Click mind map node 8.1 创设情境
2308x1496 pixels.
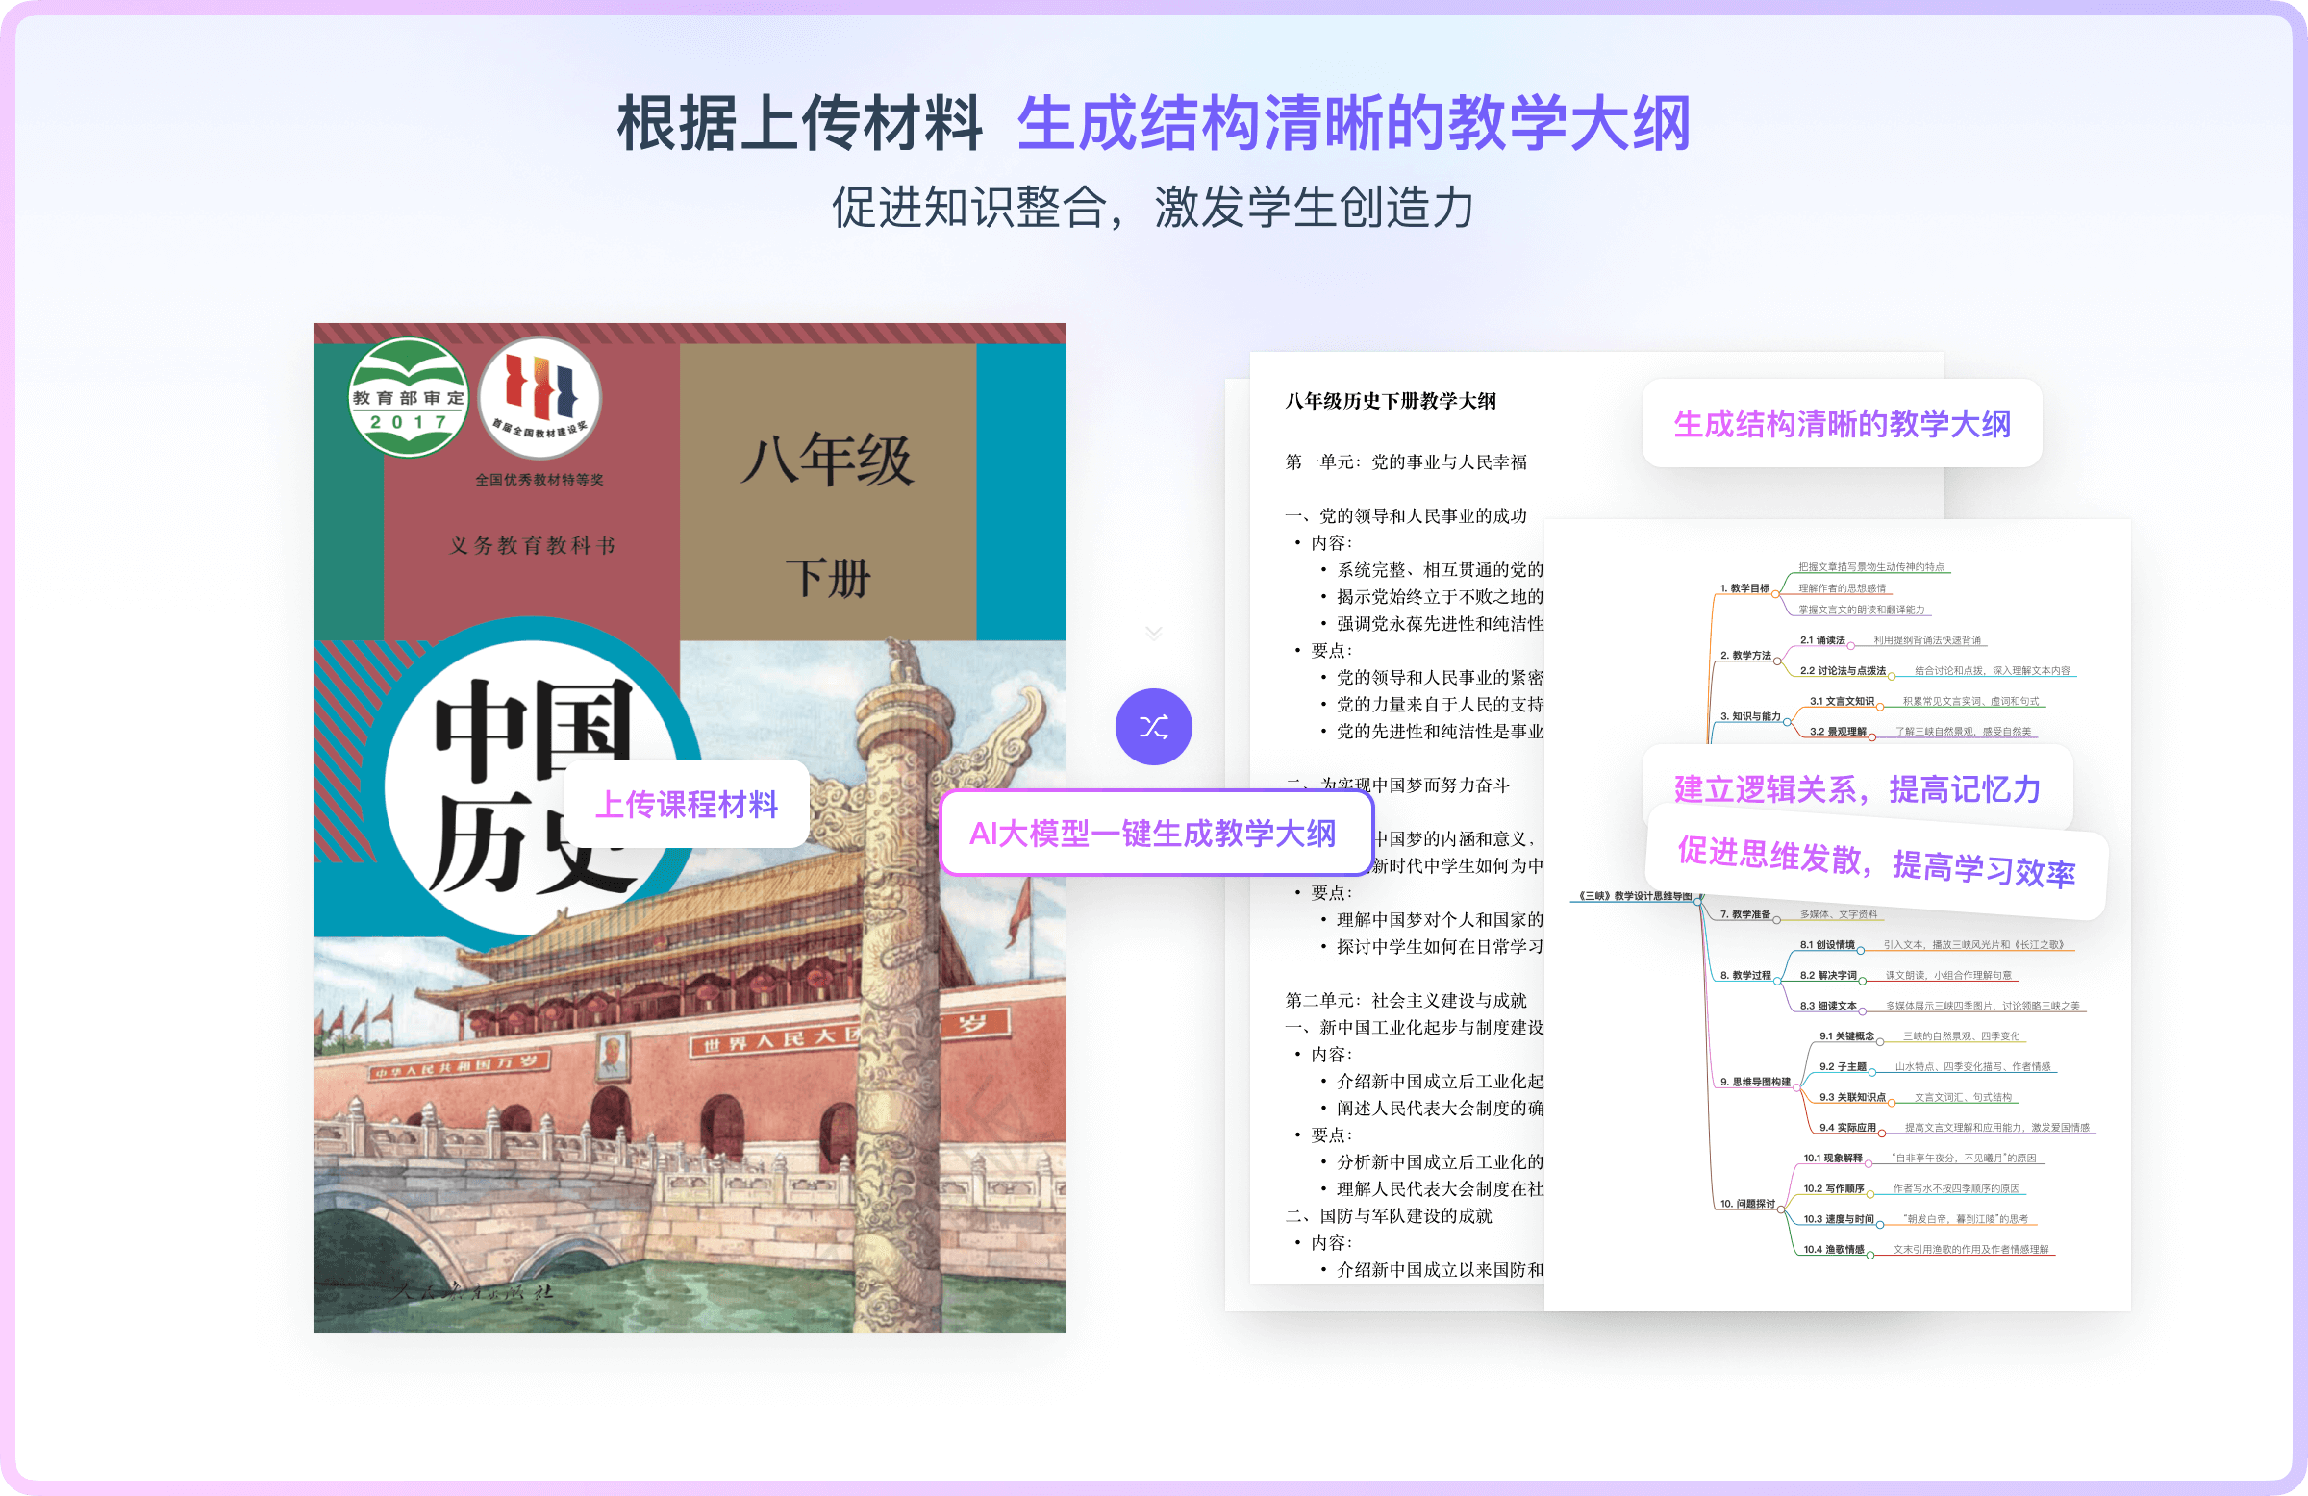tap(1827, 944)
